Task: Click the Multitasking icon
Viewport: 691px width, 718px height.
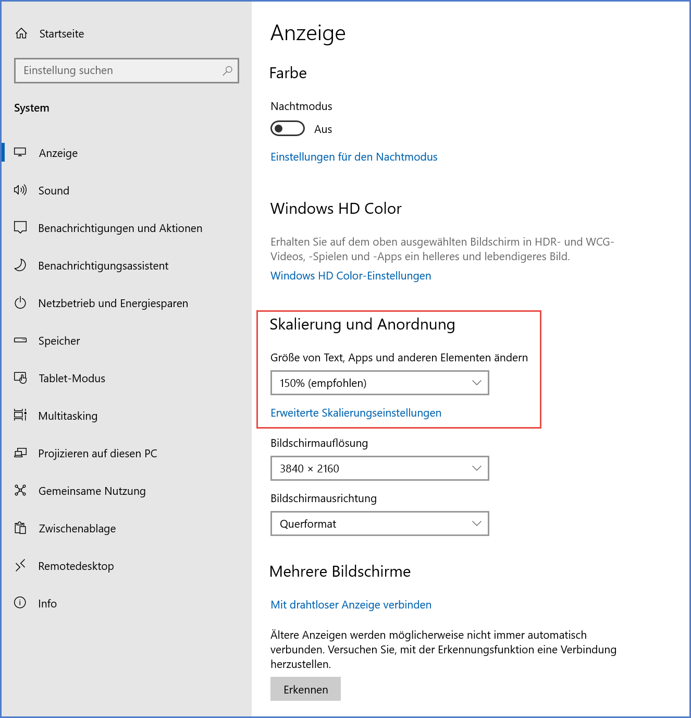Action: click(x=20, y=415)
